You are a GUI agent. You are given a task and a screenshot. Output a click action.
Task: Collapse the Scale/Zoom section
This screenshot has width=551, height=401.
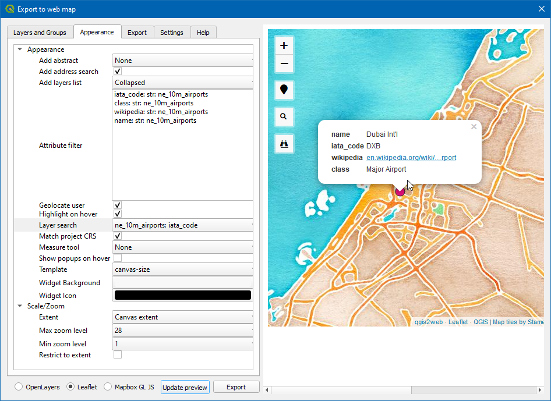20,306
